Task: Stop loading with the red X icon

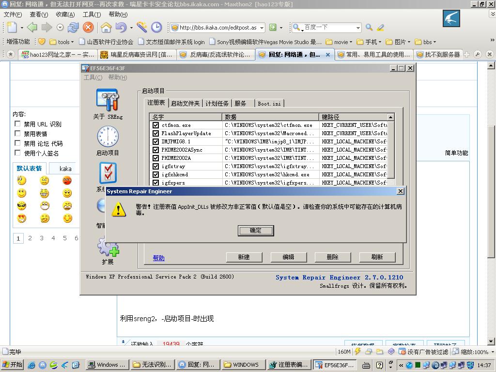Action: point(88,27)
